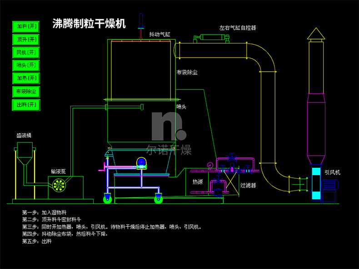Click the right green caster wheel of the trolley
Screen dimensions: 359x269
(x=159, y=198)
